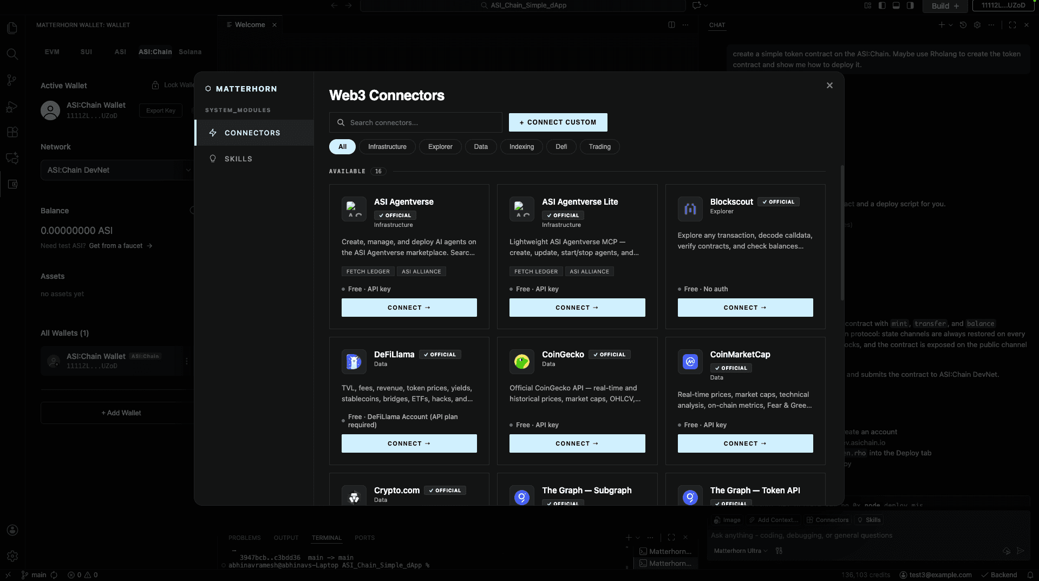
Task: Click the chat history icon
Action: coord(963,25)
